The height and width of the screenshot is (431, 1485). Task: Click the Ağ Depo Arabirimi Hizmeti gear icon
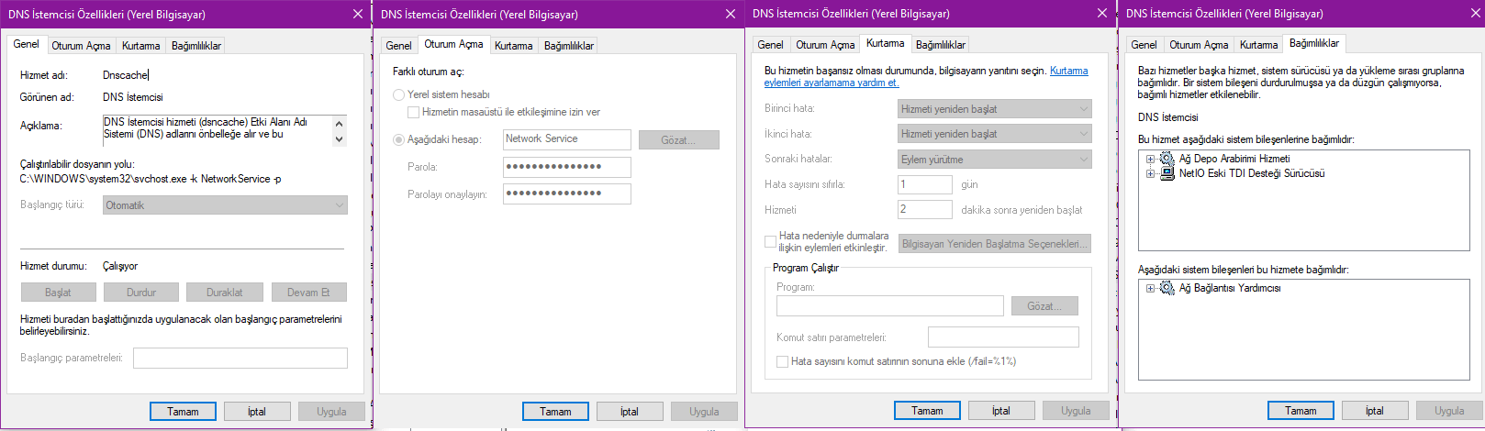1167,159
